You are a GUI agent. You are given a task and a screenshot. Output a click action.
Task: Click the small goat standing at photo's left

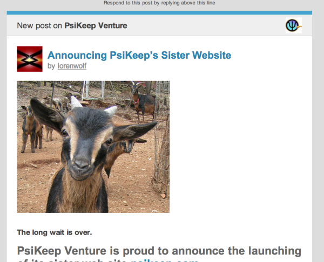[x=31, y=128]
